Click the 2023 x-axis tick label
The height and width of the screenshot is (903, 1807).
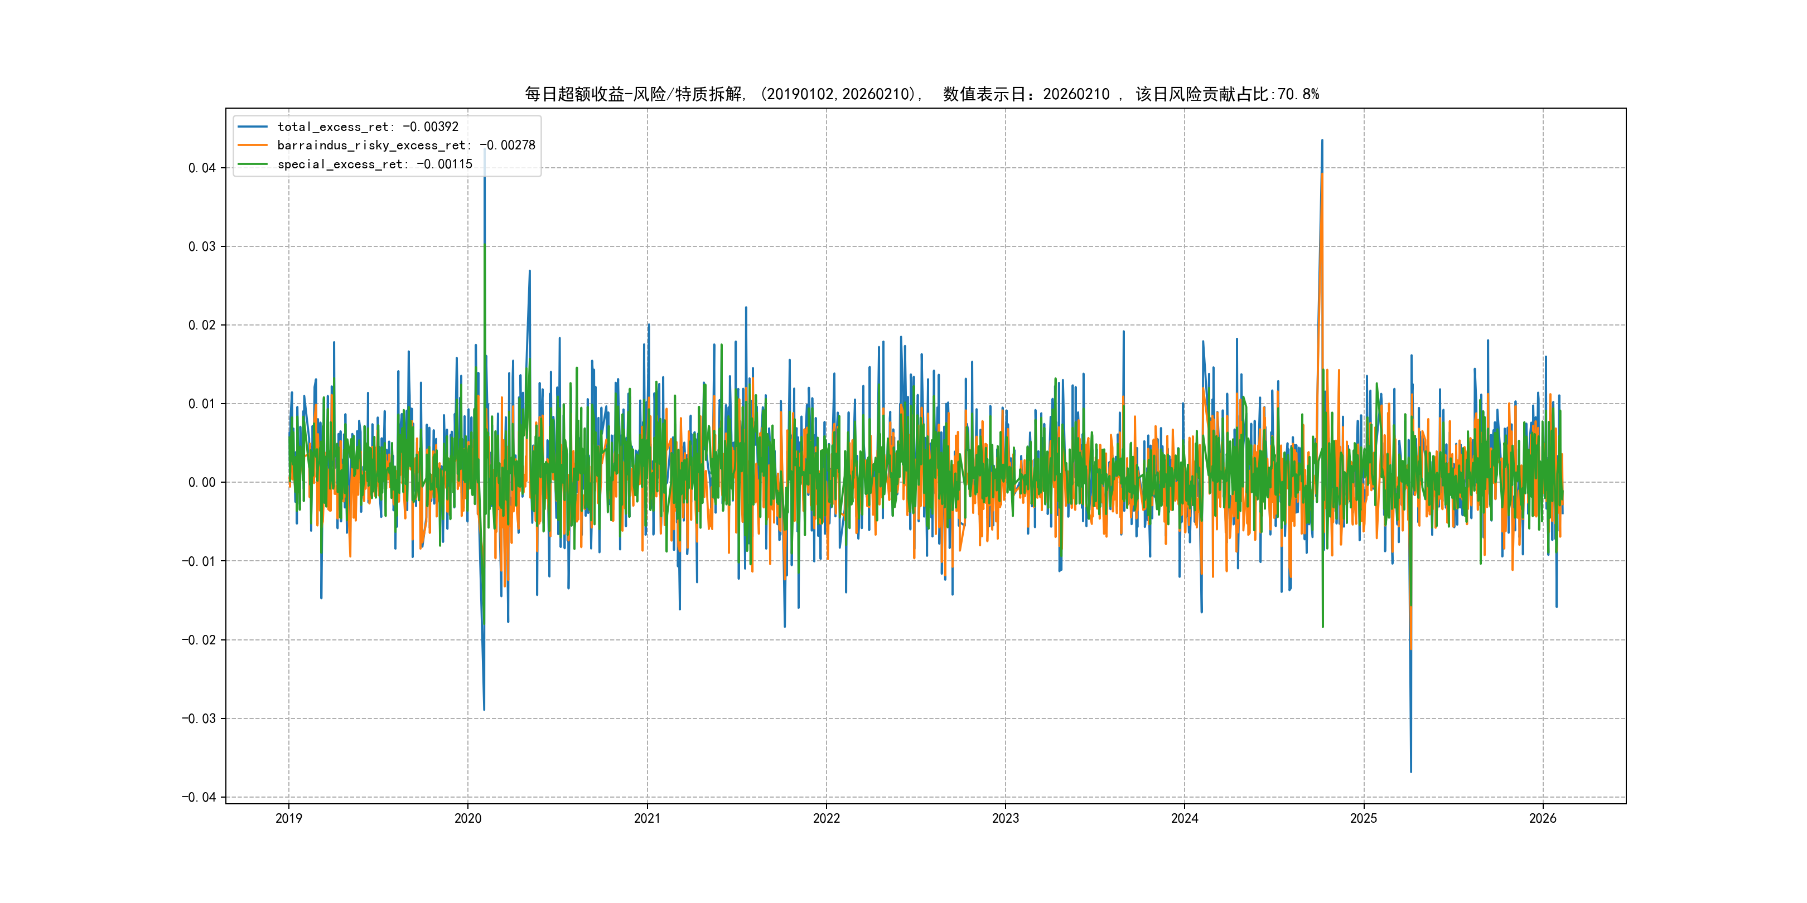[1005, 818]
